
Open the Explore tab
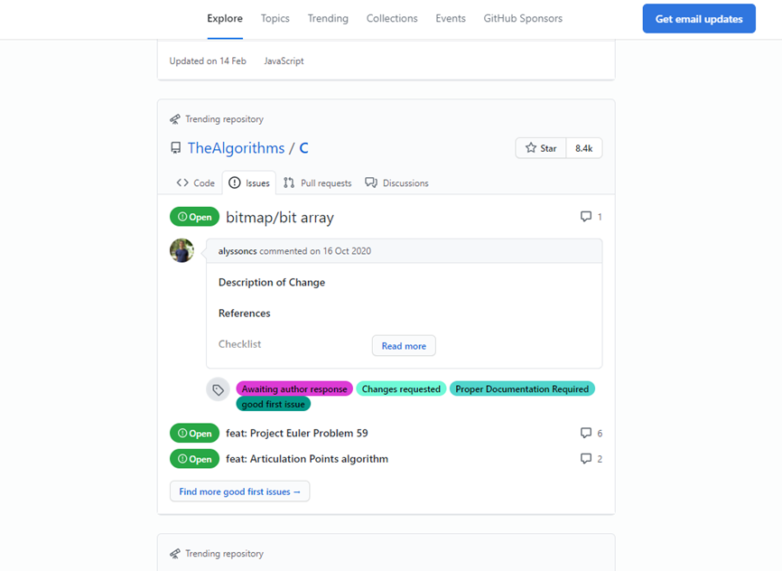point(225,18)
